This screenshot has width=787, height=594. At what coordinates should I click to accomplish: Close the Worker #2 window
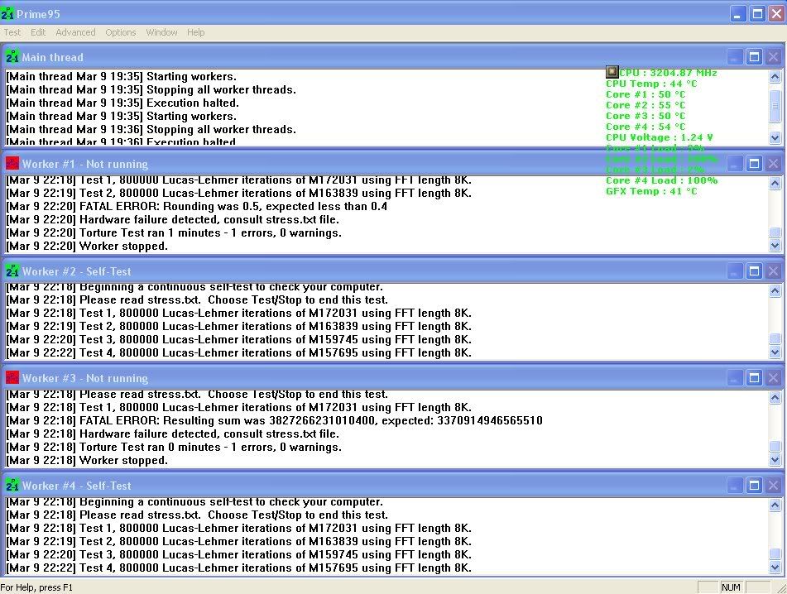pyautogui.click(x=774, y=271)
